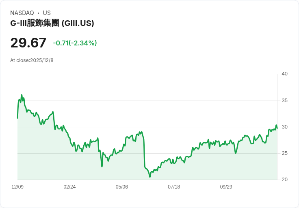299x208 pixels.
Task: Select the 12/09 date on the time axis
Action: pyautogui.click(x=17, y=187)
